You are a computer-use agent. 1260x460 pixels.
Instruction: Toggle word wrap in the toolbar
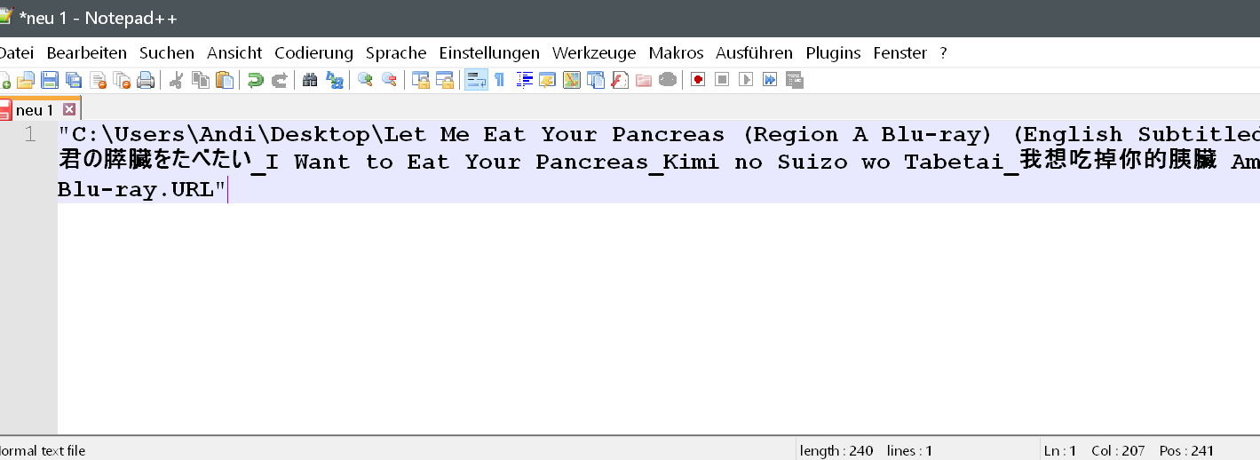[476, 80]
